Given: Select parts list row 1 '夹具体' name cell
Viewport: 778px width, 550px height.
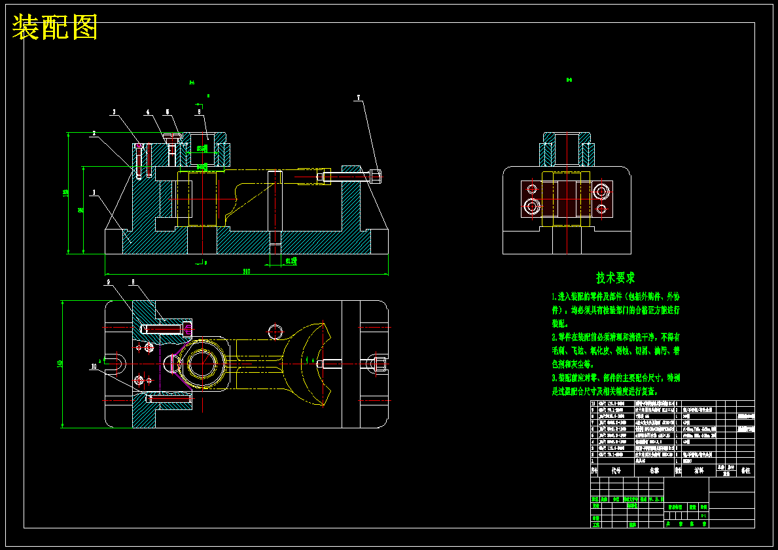Looking at the screenshot, I should pos(654,460).
